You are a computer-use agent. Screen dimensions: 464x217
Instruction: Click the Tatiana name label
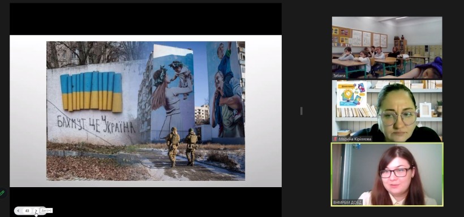[339, 76]
